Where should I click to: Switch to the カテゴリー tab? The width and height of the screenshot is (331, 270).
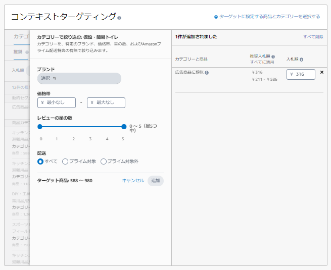click(21, 37)
